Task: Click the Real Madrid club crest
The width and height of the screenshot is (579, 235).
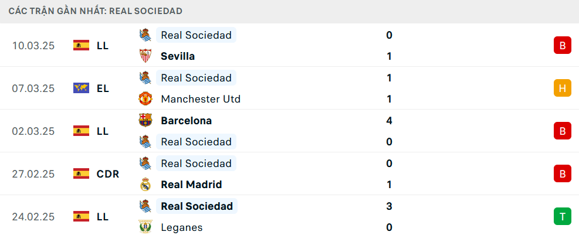Action: pyautogui.click(x=145, y=185)
